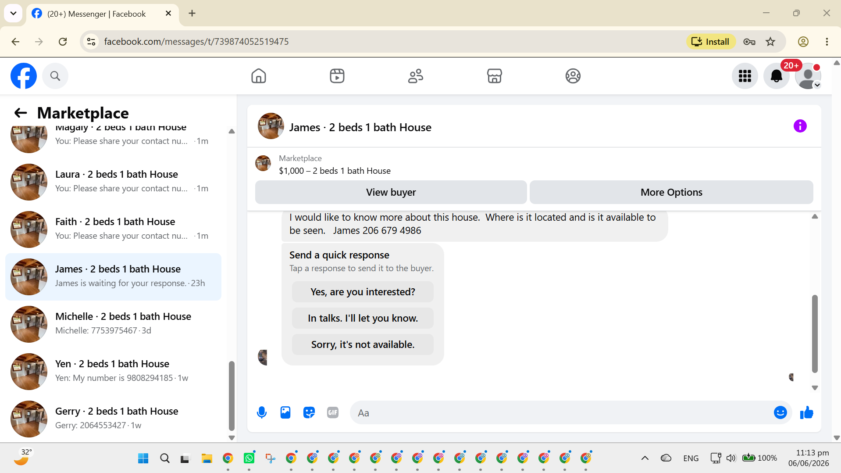Open the account profile menu
The image size is (841, 473).
point(808,76)
